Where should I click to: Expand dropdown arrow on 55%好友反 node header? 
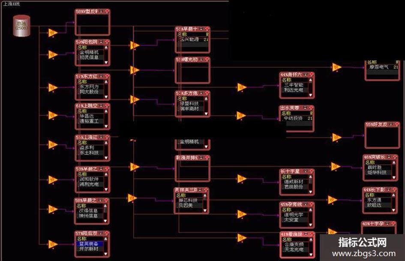coord(390,124)
